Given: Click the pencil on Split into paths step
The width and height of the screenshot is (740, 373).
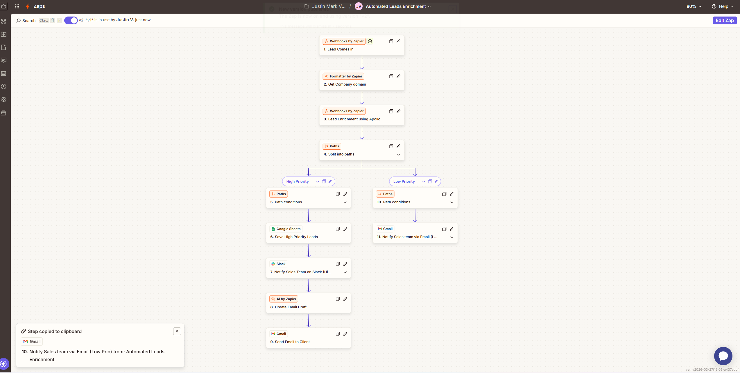Looking at the screenshot, I should 398,146.
